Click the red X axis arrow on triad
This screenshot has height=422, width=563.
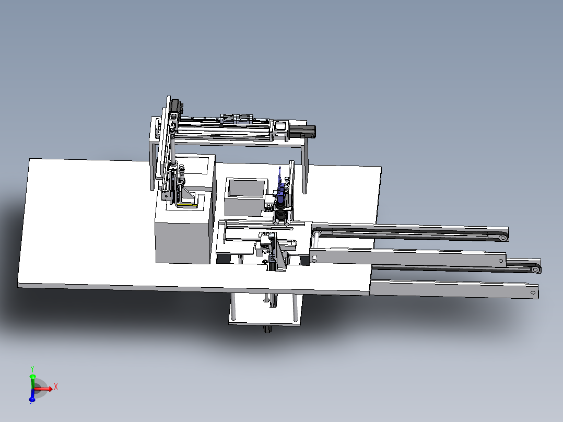click(44, 389)
